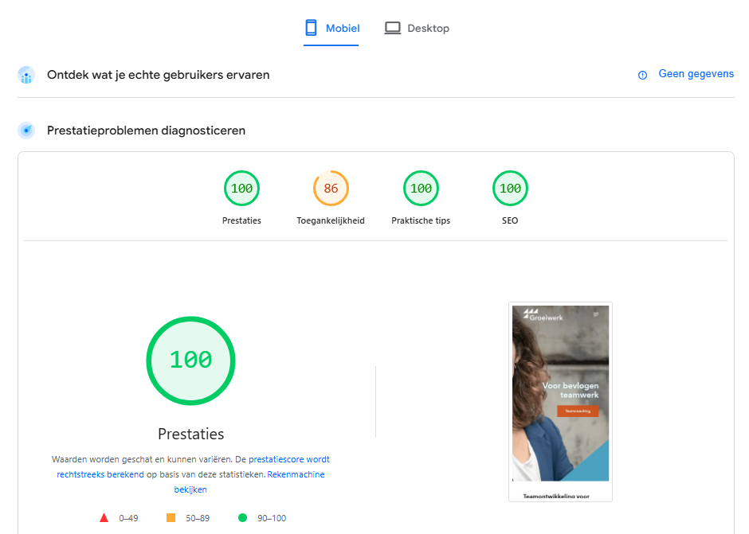
Task: Select the Mobiel tab
Action: click(331, 29)
